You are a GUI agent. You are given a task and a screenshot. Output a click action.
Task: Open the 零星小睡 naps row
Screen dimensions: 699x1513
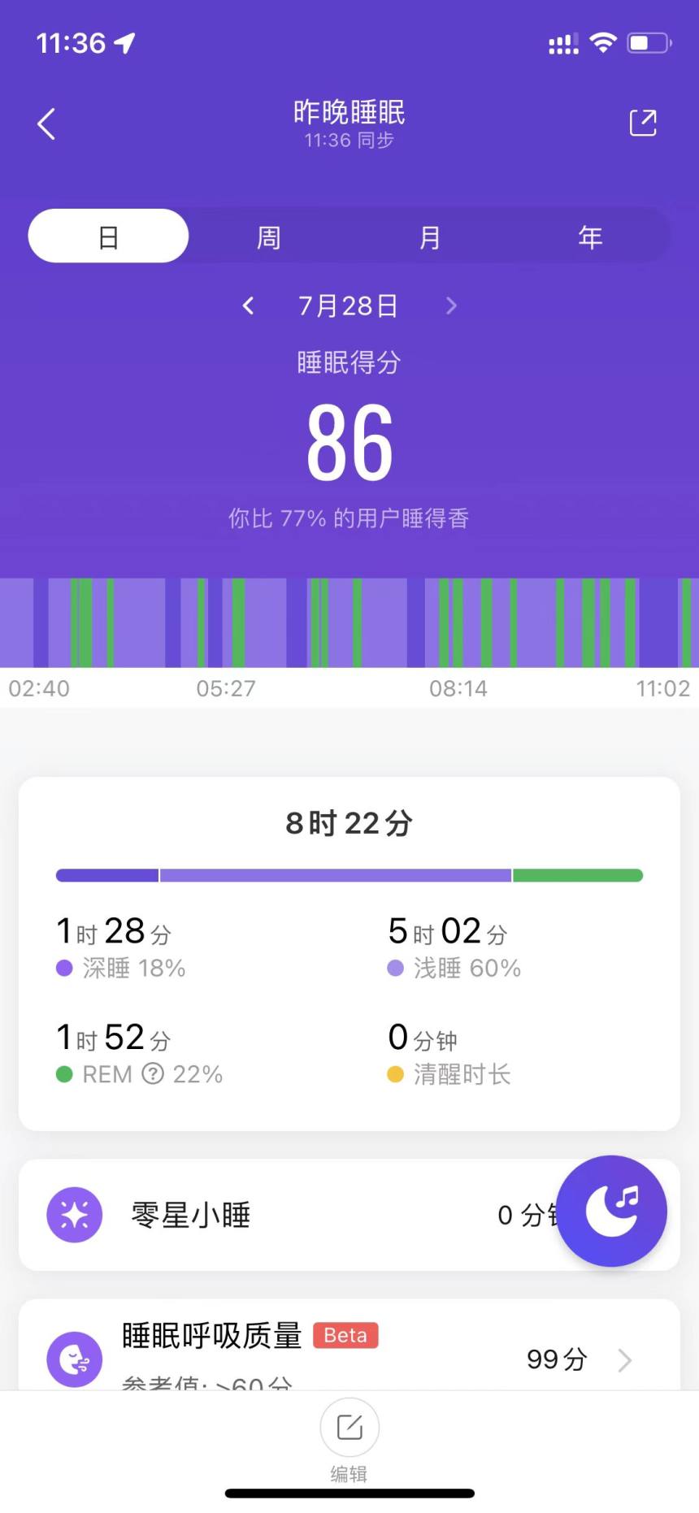tap(284, 1216)
